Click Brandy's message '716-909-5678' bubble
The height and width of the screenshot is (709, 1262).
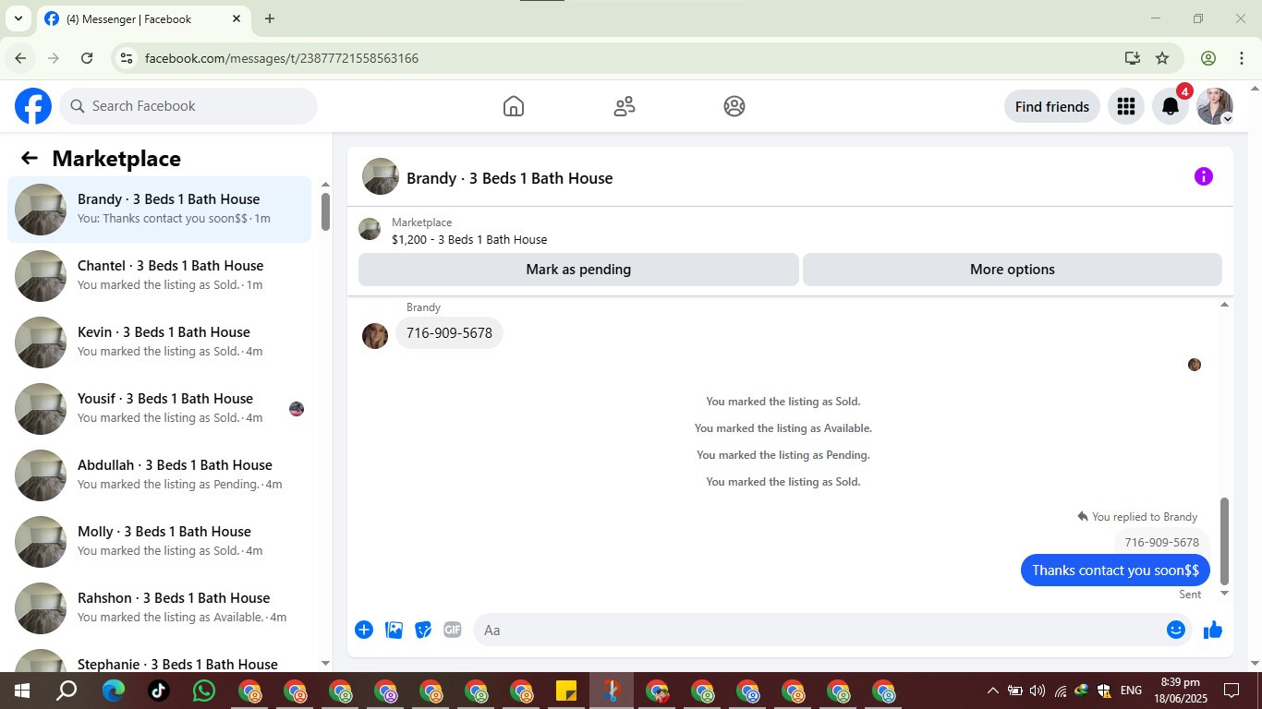(449, 333)
